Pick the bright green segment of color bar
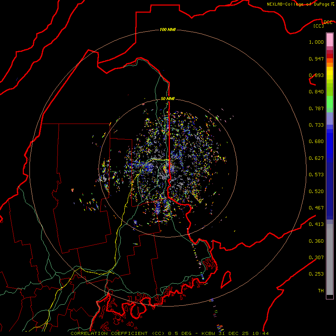This screenshot has height=336, width=336. [330, 102]
